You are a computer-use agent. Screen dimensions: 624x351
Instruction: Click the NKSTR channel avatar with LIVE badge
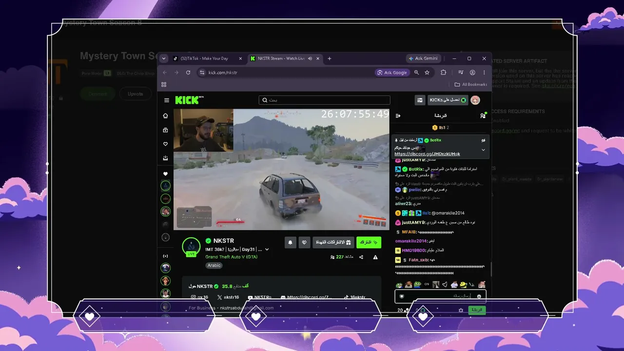[191, 247]
